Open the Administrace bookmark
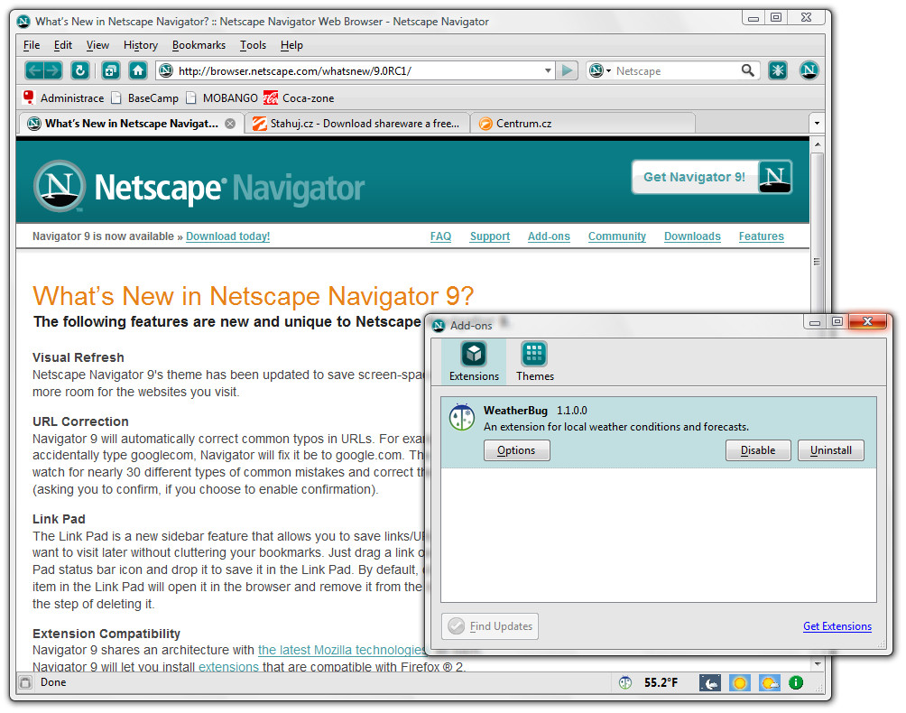The width and height of the screenshot is (906, 713). tap(63, 97)
